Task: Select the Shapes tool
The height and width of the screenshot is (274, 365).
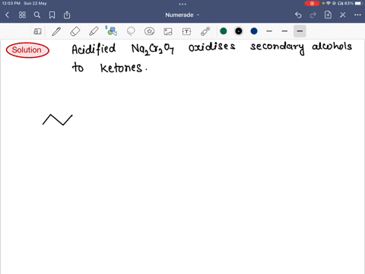Action: pyautogui.click(x=112, y=30)
